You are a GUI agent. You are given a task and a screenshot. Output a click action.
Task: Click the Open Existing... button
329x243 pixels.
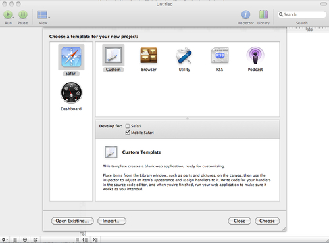pyautogui.click(x=72, y=221)
